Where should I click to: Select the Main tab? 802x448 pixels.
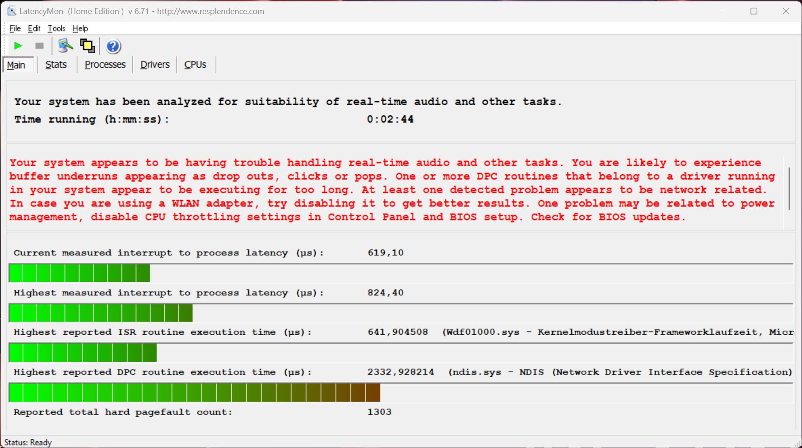(17, 65)
